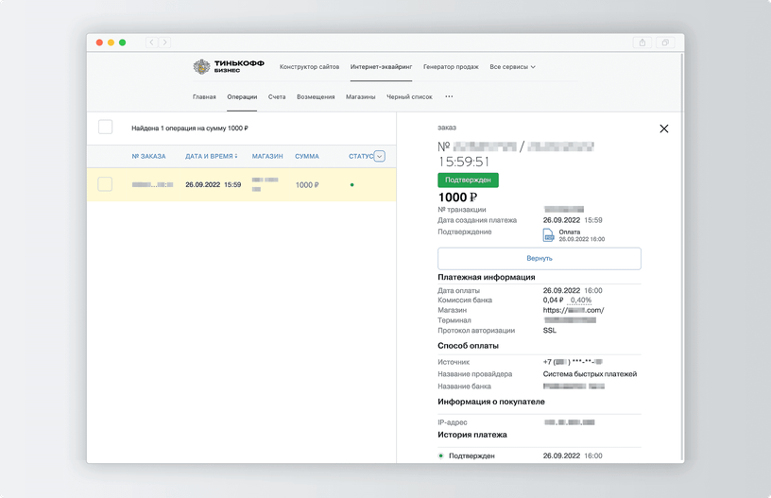Viewport: 771px width, 498px height.
Task: Switch to the Черный список tab
Action: [409, 96]
